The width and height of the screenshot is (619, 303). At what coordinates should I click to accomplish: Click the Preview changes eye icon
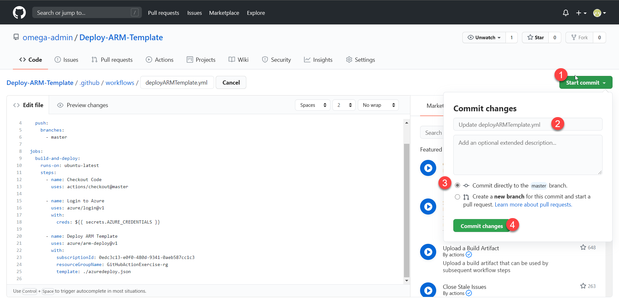[60, 105]
